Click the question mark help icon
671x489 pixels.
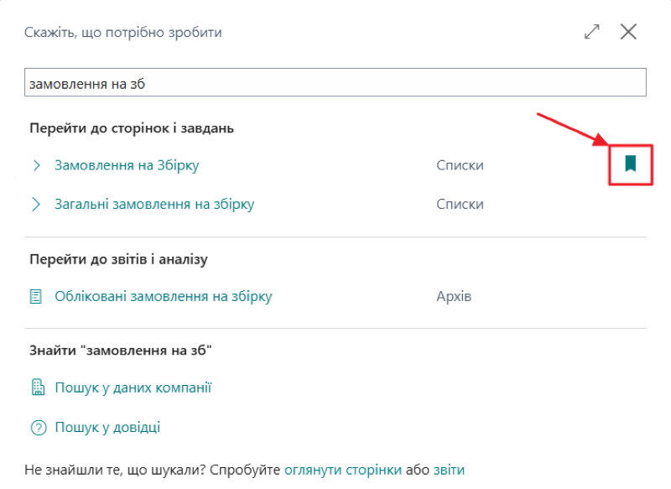pos(37,428)
